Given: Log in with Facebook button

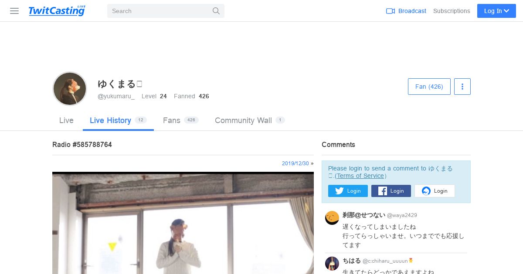Looking at the screenshot, I should coord(391,191).
